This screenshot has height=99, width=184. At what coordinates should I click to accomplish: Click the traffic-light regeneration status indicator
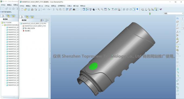tap(150, 13)
